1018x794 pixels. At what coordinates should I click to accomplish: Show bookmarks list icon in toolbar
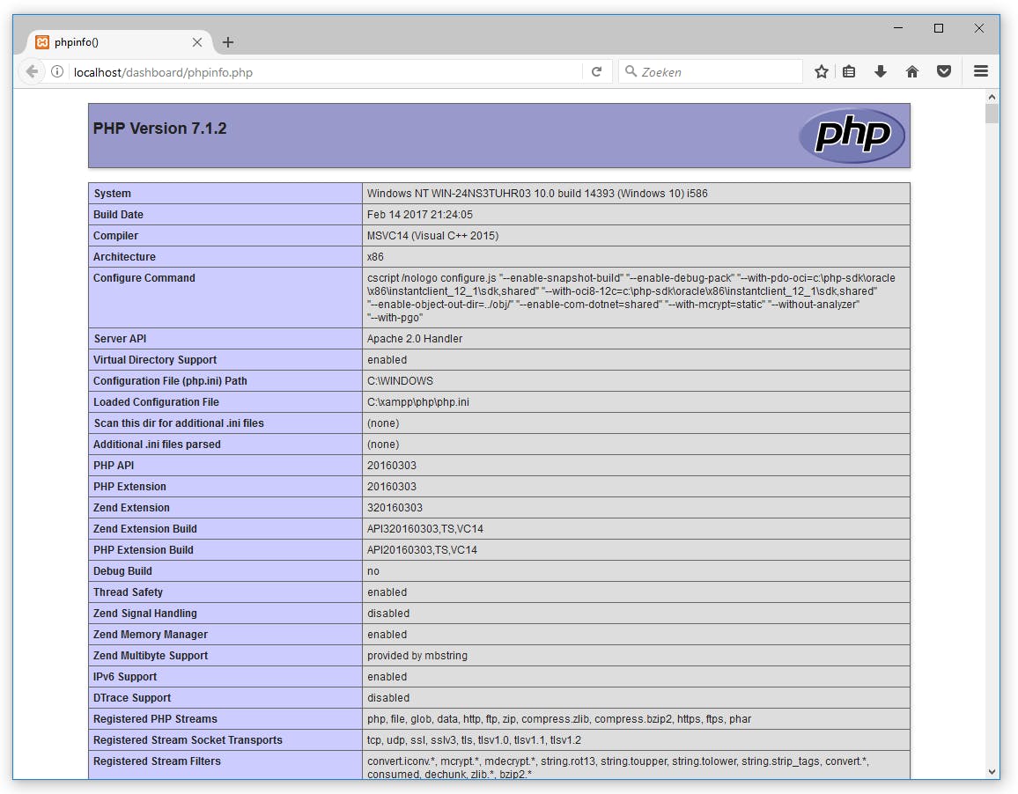[x=849, y=71]
